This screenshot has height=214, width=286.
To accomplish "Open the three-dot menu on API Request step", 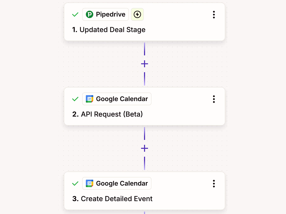I will (214, 99).
